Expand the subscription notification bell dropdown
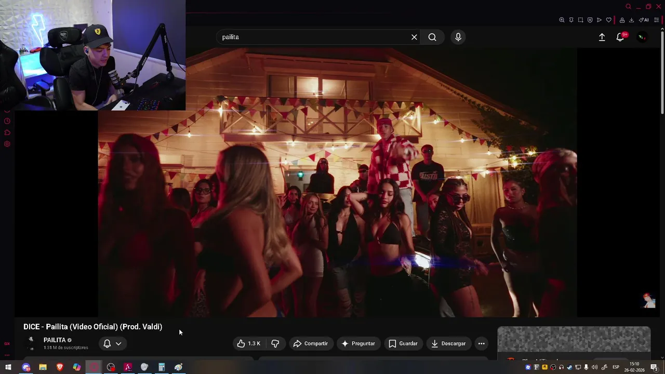665x374 pixels. point(112,343)
